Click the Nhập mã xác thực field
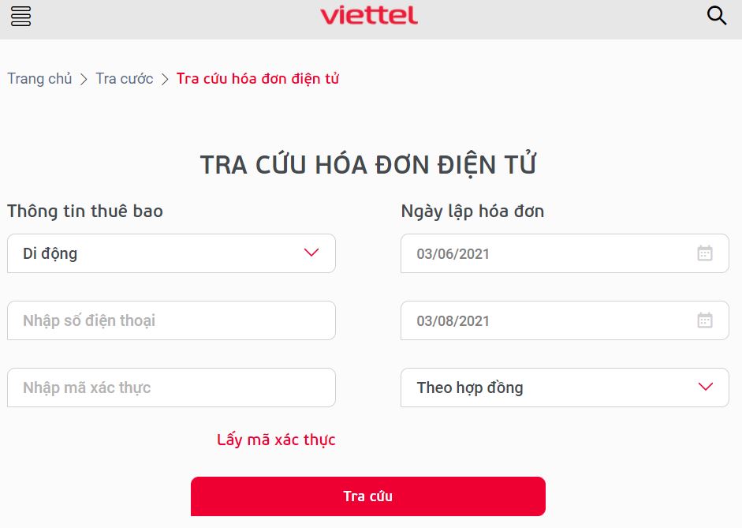The height and width of the screenshot is (528, 742). [x=171, y=388]
